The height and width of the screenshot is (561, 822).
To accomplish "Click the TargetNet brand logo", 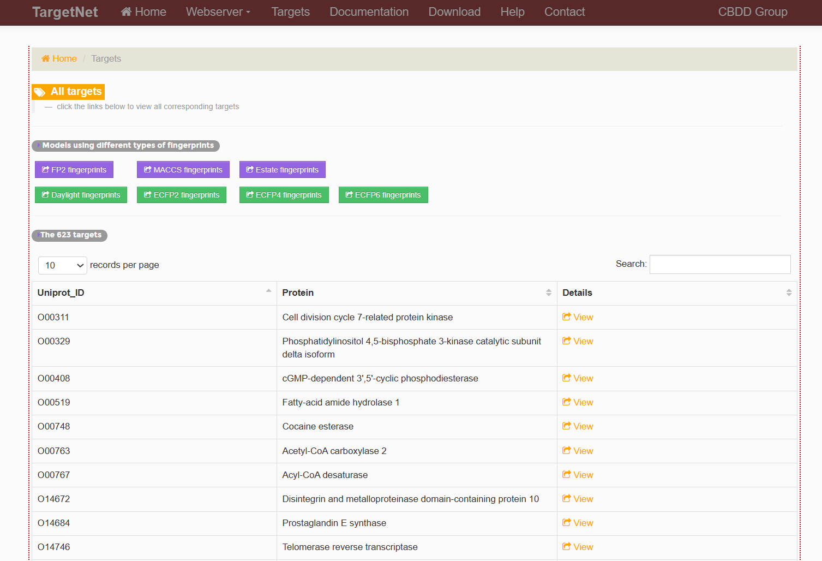I will pyautogui.click(x=65, y=12).
